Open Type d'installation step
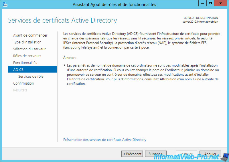229x162 pixels. tap(27, 42)
